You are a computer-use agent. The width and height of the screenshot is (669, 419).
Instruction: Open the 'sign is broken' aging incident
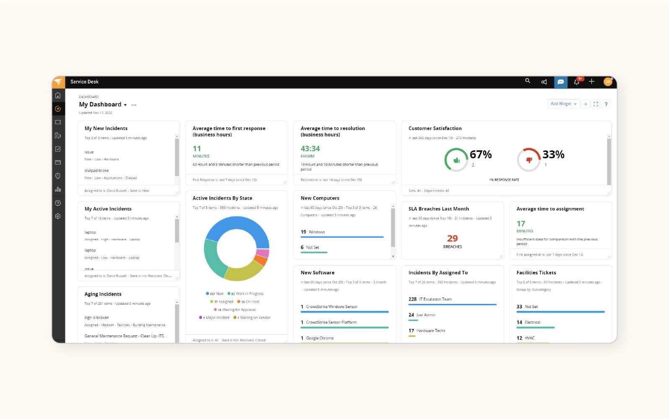(96, 317)
